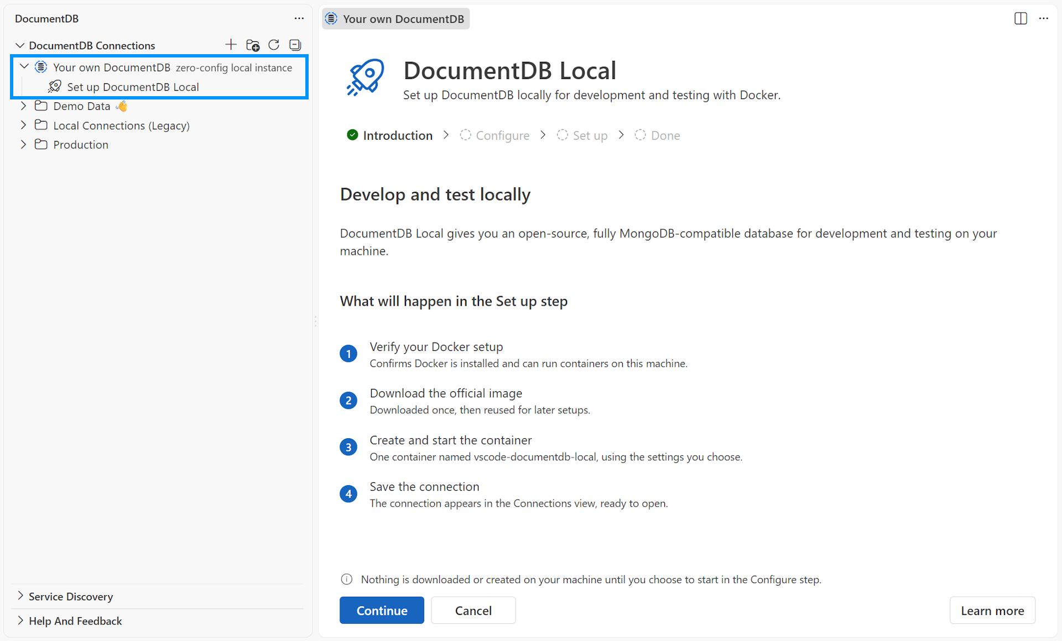Click the sidebar panel resize sash handle
This screenshot has height=641, width=1062.
[x=315, y=320]
